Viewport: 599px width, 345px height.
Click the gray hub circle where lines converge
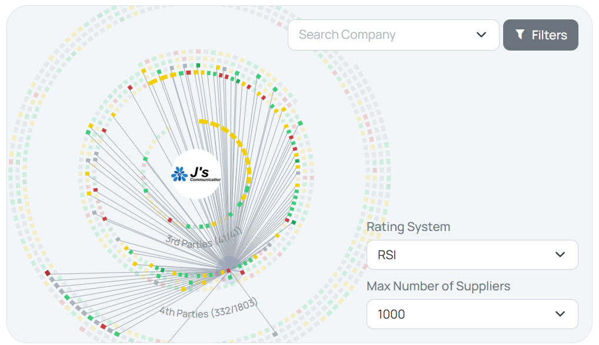coord(229,265)
